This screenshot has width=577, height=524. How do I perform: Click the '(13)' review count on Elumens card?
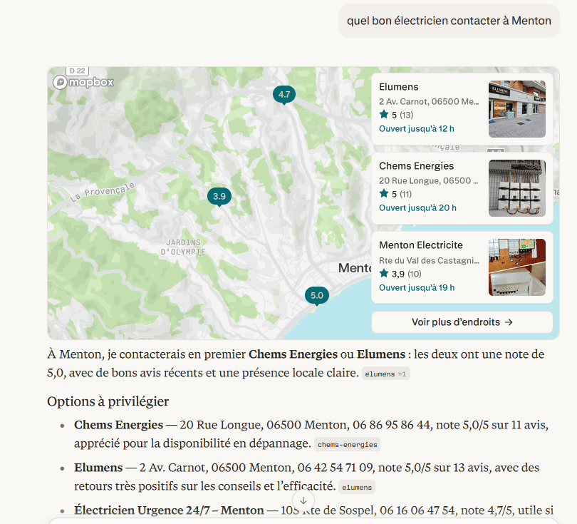pos(407,115)
